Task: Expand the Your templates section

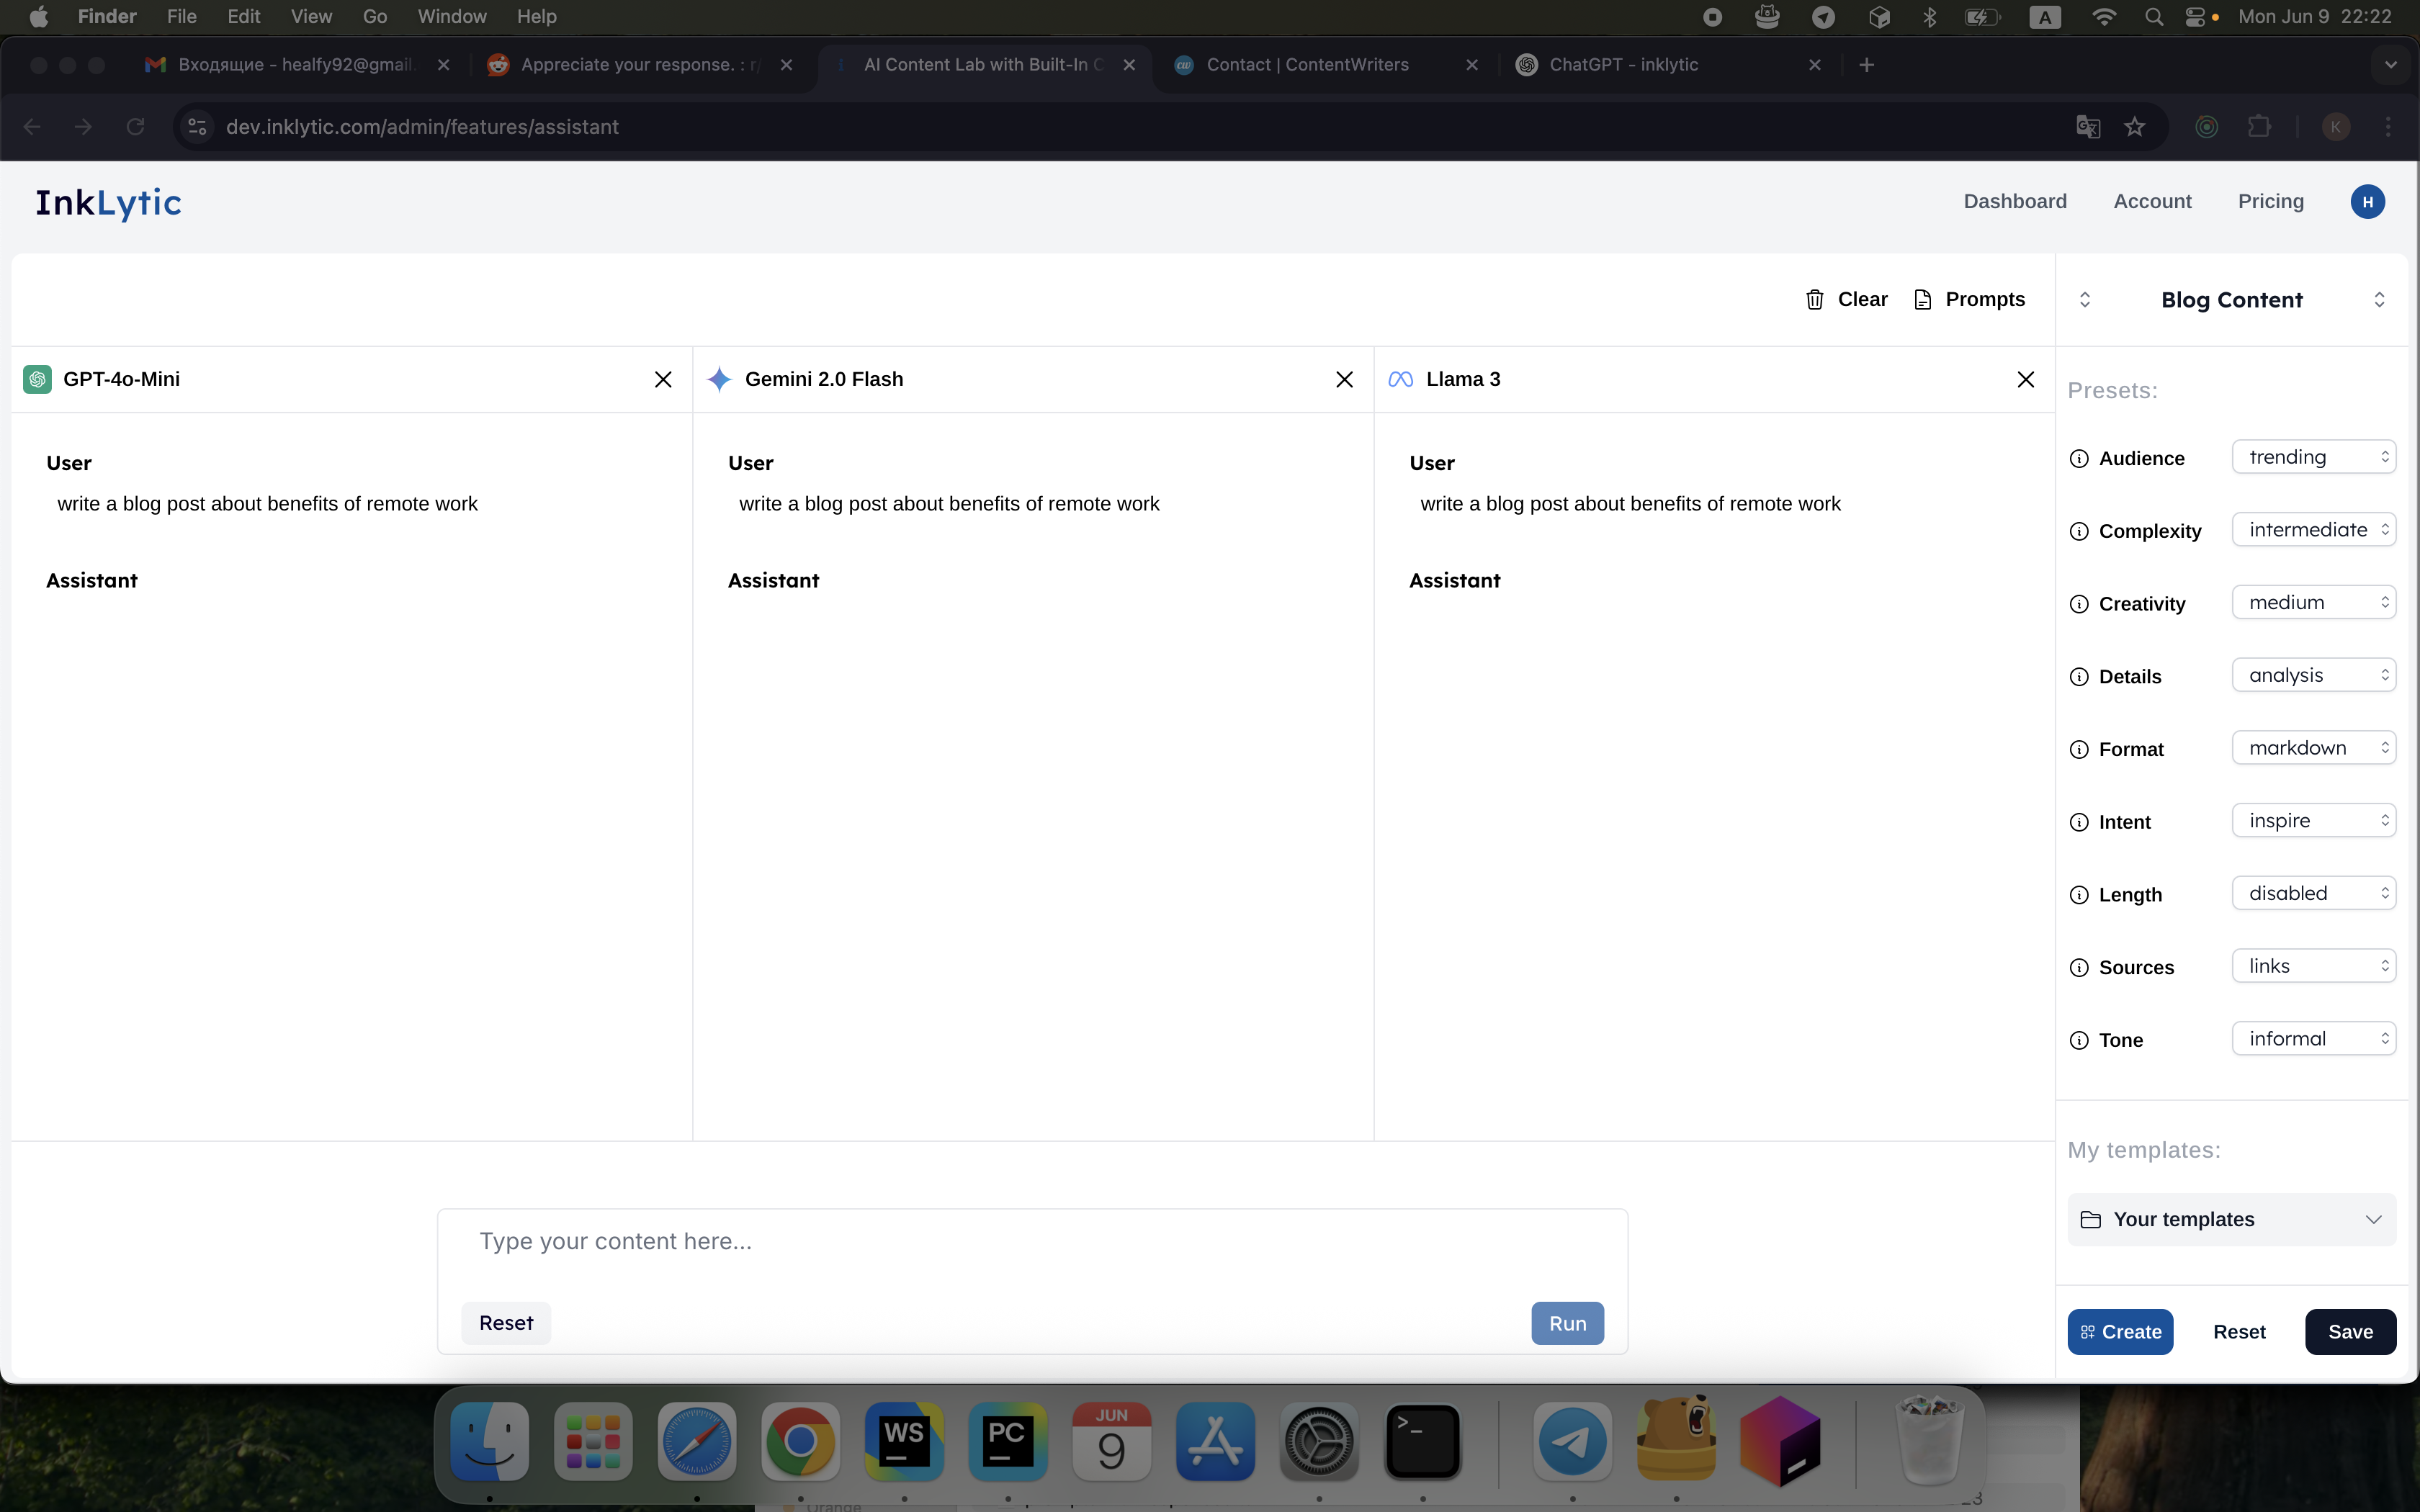Action: [x=2231, y=1219]
